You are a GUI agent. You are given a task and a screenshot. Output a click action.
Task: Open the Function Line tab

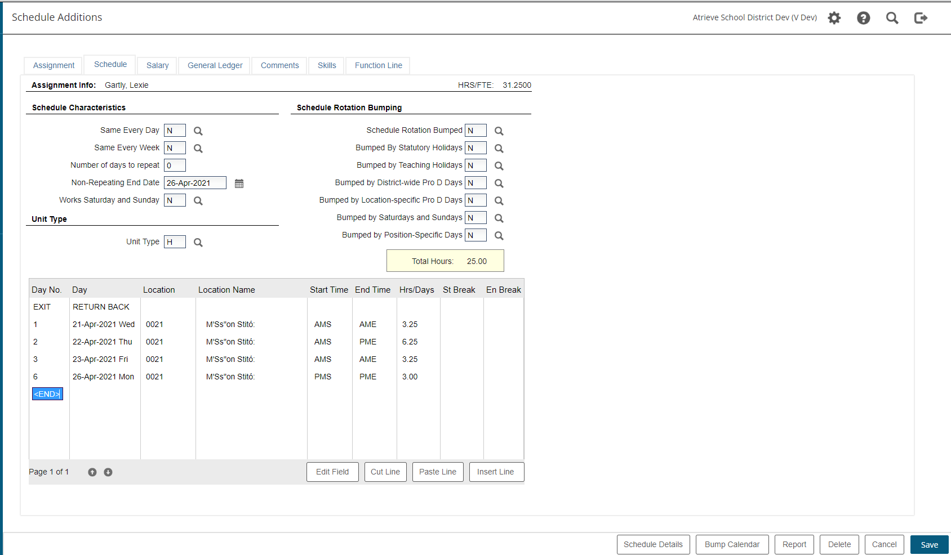378,65
